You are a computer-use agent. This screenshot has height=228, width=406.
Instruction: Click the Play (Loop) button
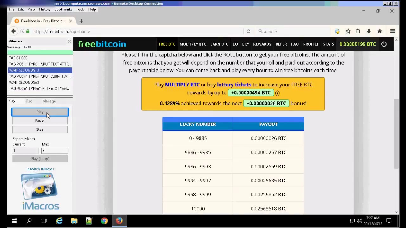40,159
